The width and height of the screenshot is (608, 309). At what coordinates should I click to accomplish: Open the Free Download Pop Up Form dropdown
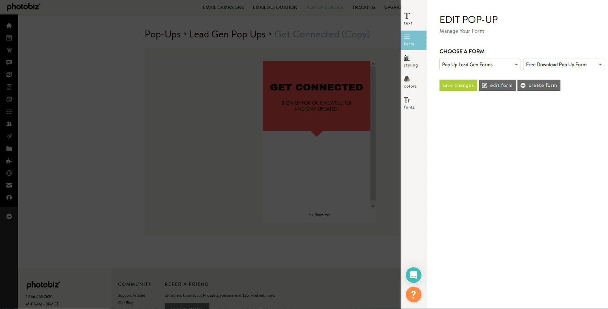click(563, 64)
